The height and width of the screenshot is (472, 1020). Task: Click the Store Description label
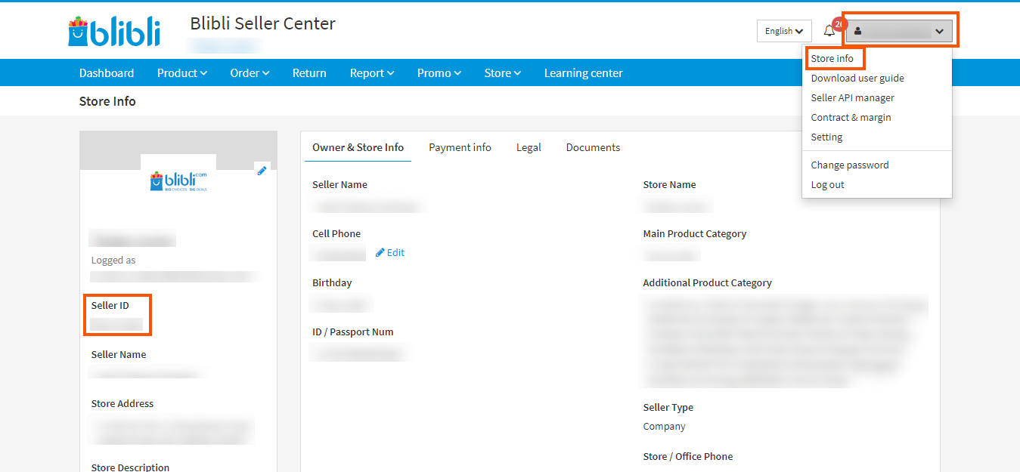[x=131, y=467]
